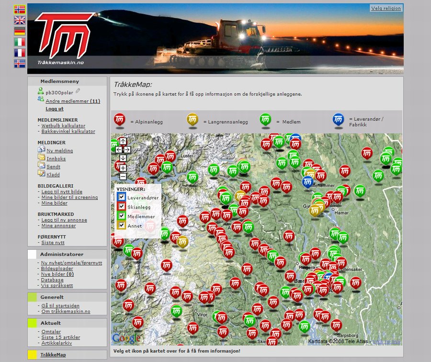
Task: Click the Innboks mail icon
Action: (x=42, y=157)
